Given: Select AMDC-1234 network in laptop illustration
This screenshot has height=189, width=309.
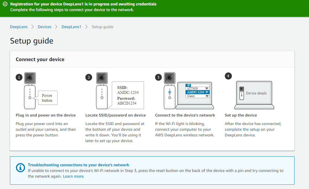Looking at the screenshot, I should 195,92.
